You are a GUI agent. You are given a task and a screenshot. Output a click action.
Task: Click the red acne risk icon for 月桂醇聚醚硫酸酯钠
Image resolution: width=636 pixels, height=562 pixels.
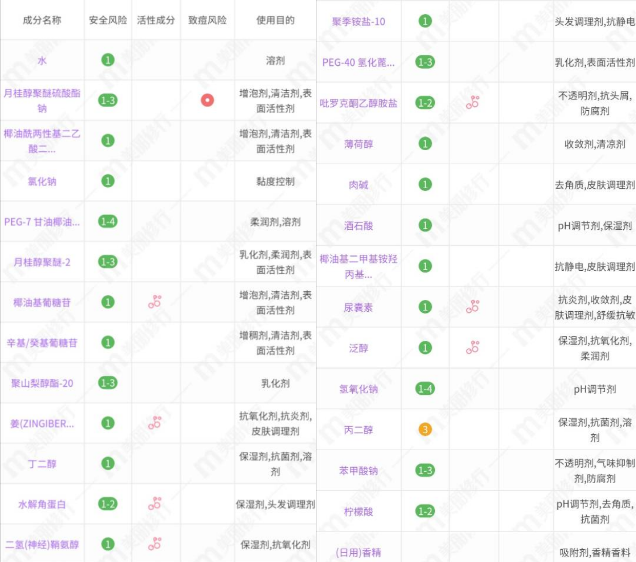[x=207, y=100]
